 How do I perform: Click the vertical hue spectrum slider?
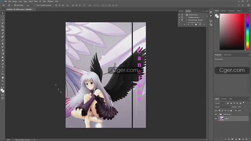(248, 32)
